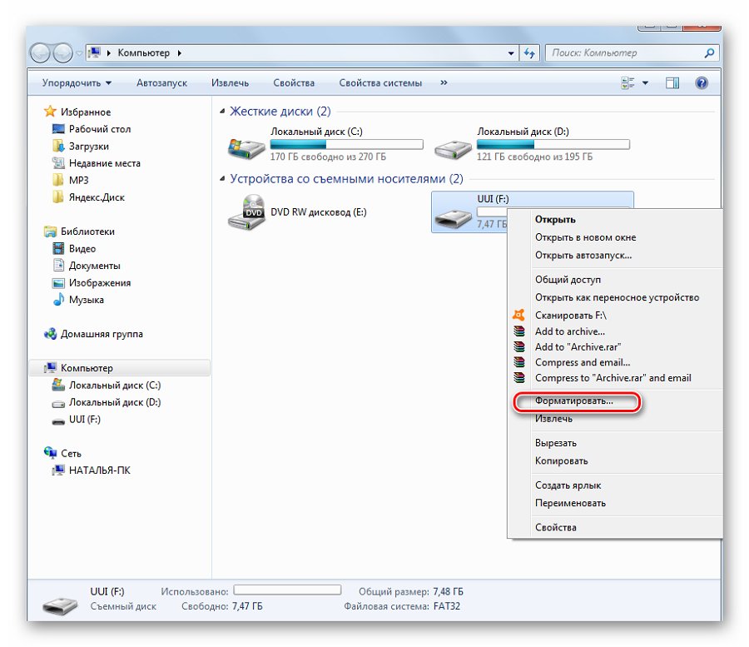Open the Help question mark icon
This screenshot has height=647, width=749.
tap(702, 83)
